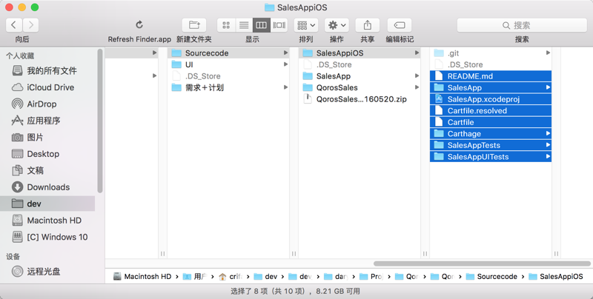Click home folder in path bar
This screenshot has width=593, height=299.
coord(231,276)
